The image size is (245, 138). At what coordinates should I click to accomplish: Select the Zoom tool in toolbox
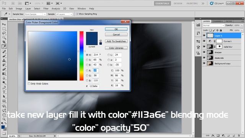click(4, 119)
